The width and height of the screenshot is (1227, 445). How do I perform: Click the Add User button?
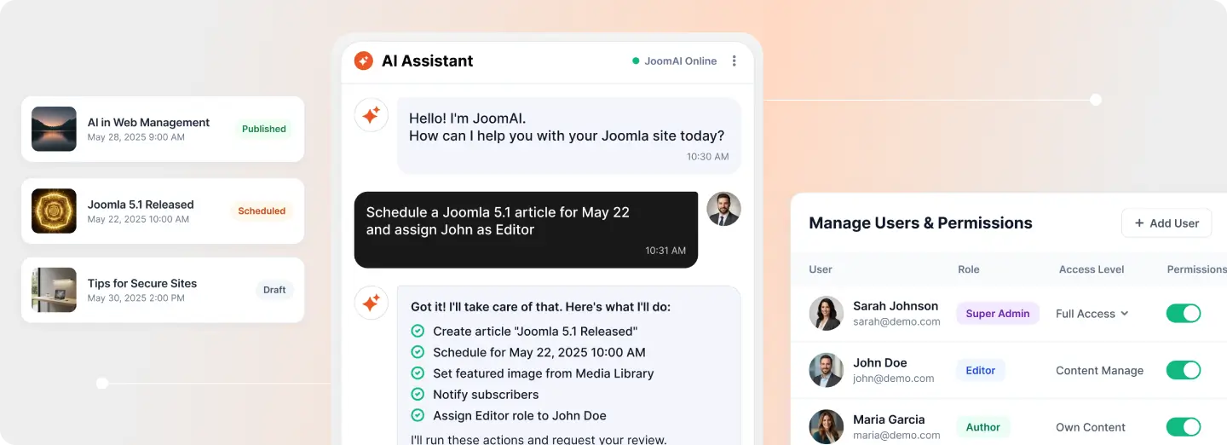point(1167,223)
